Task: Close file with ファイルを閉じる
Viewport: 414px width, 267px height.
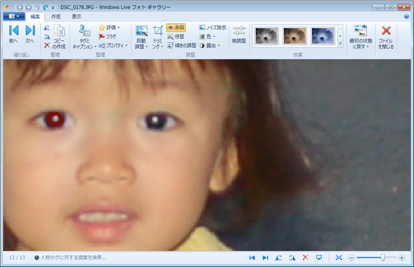Action: (386, 36)
